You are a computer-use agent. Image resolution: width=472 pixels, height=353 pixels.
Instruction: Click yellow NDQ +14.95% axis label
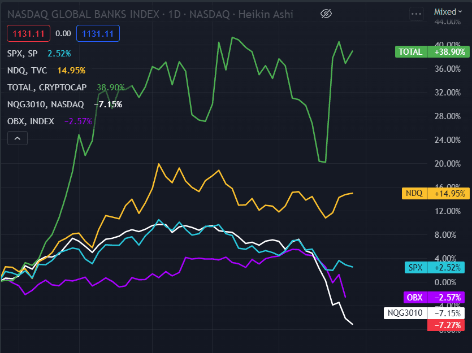[x=434, y=194]
